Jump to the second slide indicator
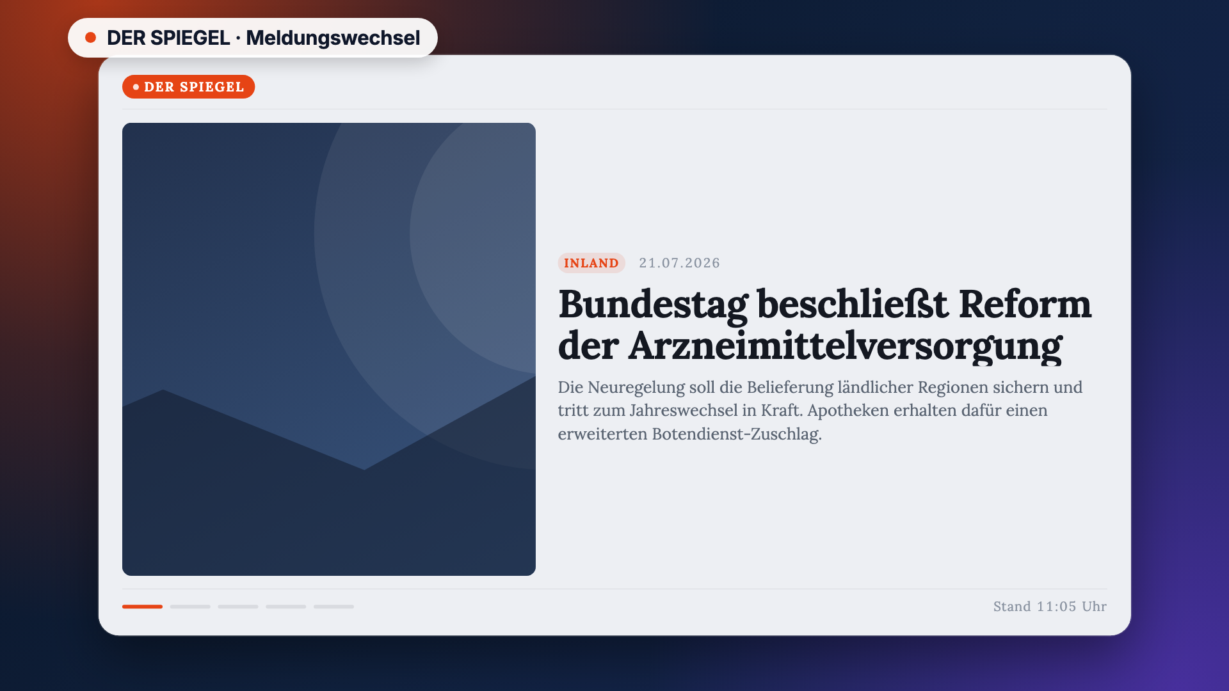The width and height of the screenshot is (1229, 691). (190, 607)
